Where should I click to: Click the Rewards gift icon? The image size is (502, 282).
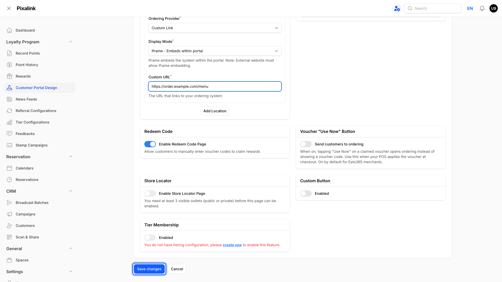click(9, 76)
